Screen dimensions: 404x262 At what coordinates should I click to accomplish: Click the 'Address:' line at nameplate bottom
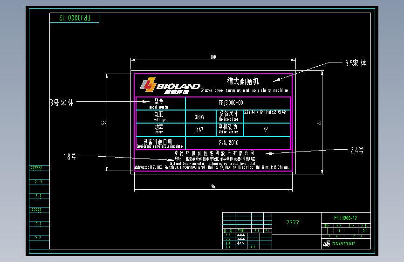click(x=212, y=167)
